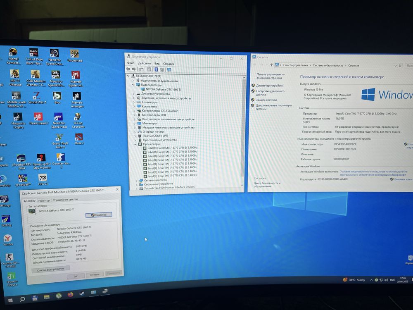Click the license agreement terms link
Viewport: 413px width, 310px height.
(x=373, y=173)
